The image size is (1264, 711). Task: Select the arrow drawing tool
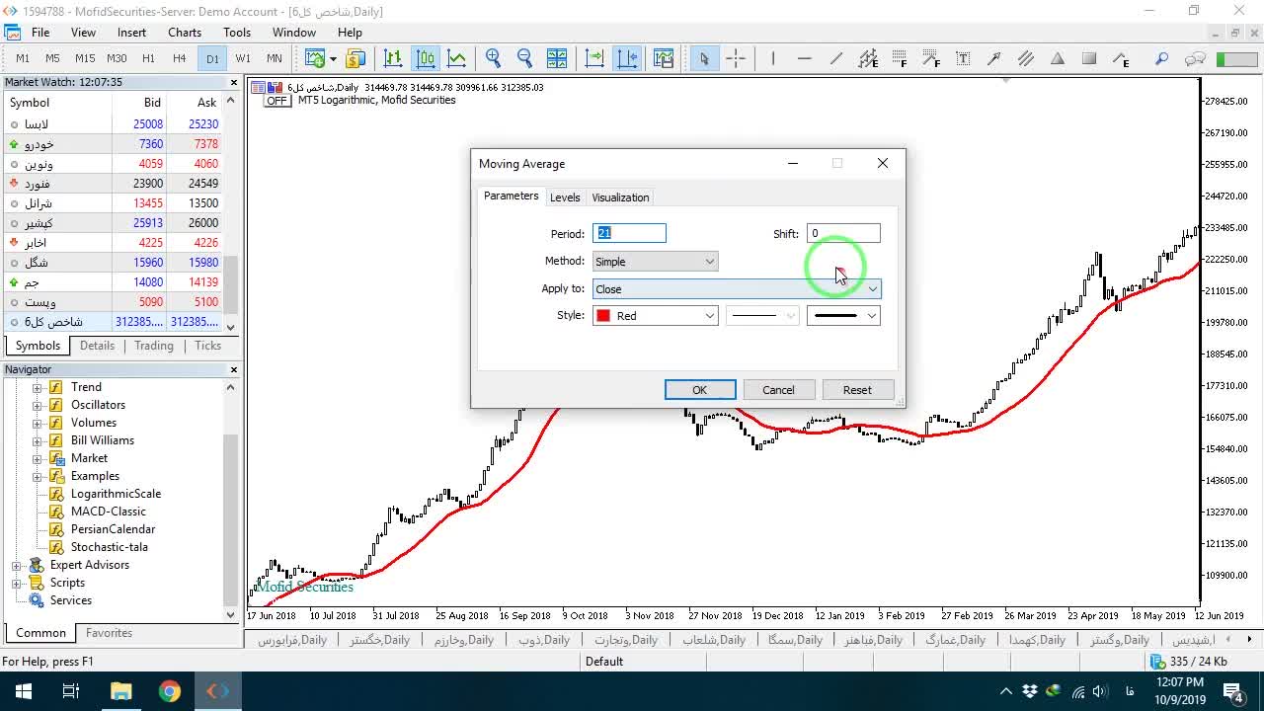point(994,58)
